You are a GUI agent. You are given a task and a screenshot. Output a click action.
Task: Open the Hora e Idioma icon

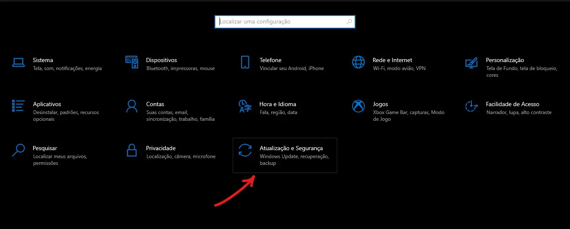click(x=245, y=106)
